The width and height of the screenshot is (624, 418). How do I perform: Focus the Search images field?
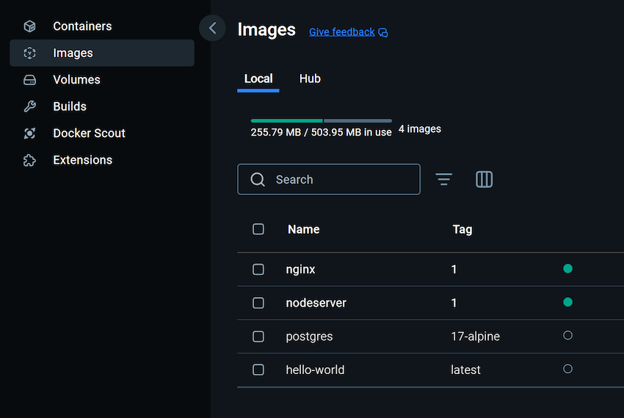[x=329, y=180]
